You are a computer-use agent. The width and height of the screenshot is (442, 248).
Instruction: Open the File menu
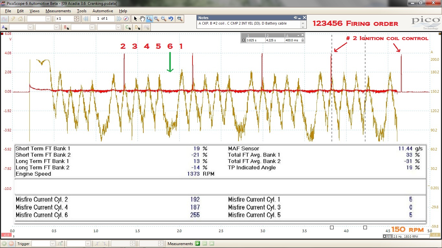tap(8, 11)
